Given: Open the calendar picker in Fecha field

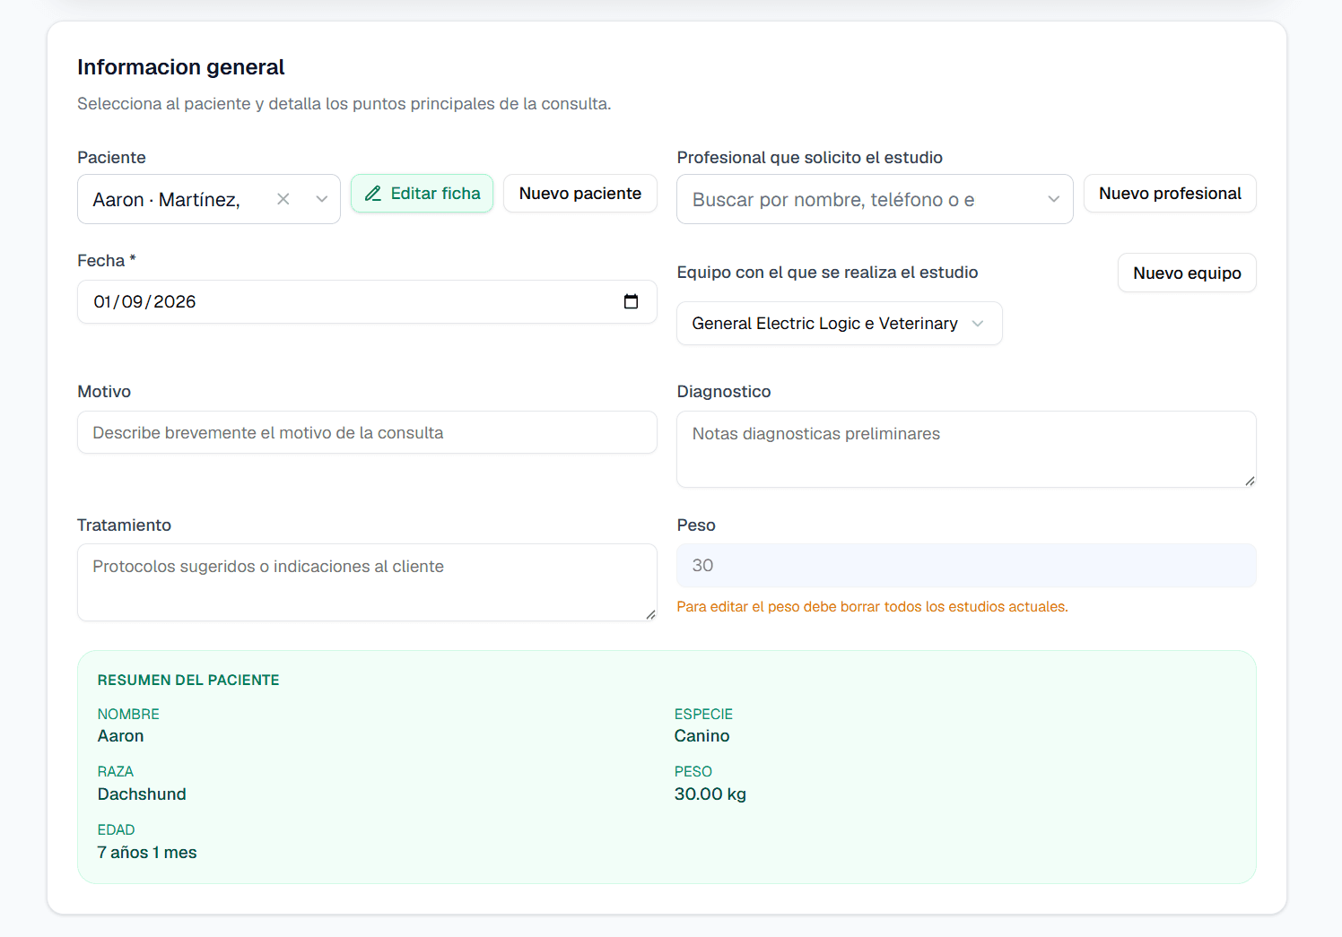Looking at the screenshot, I should 631,302.
